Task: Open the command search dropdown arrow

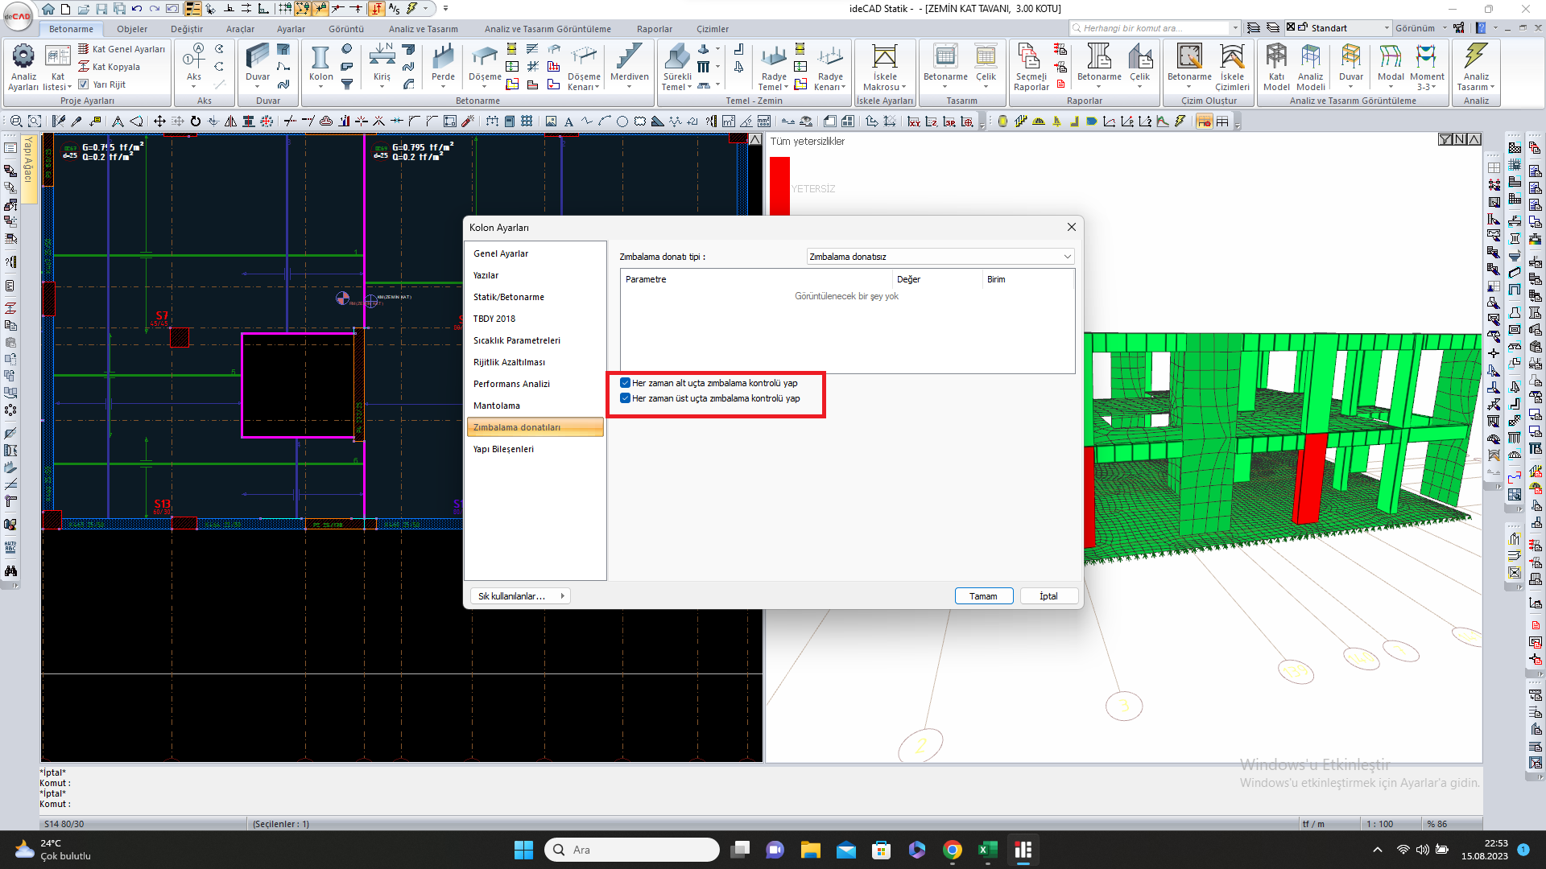Action: click(1235, 28)
